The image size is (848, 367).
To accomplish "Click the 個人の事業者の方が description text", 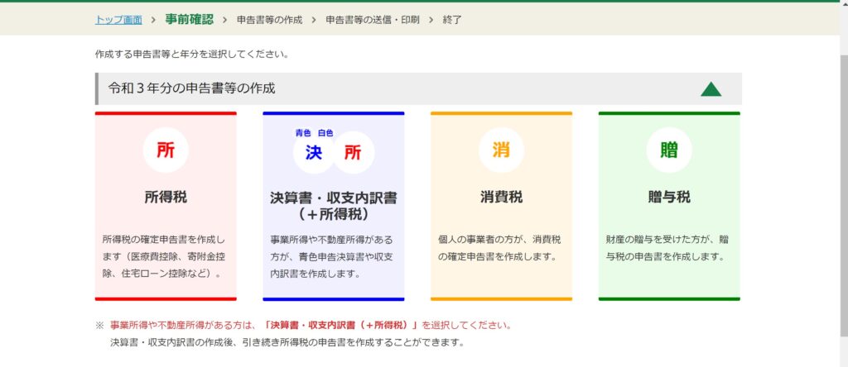I will pos(499,248).
